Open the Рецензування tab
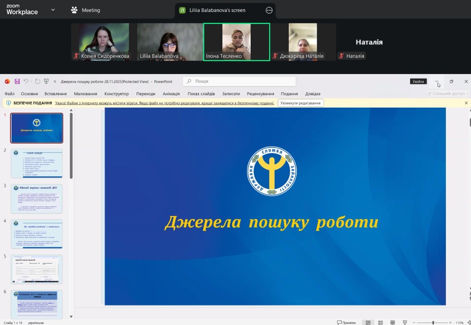The width and height of the screenshot is (471, 325). coord(261,94)
